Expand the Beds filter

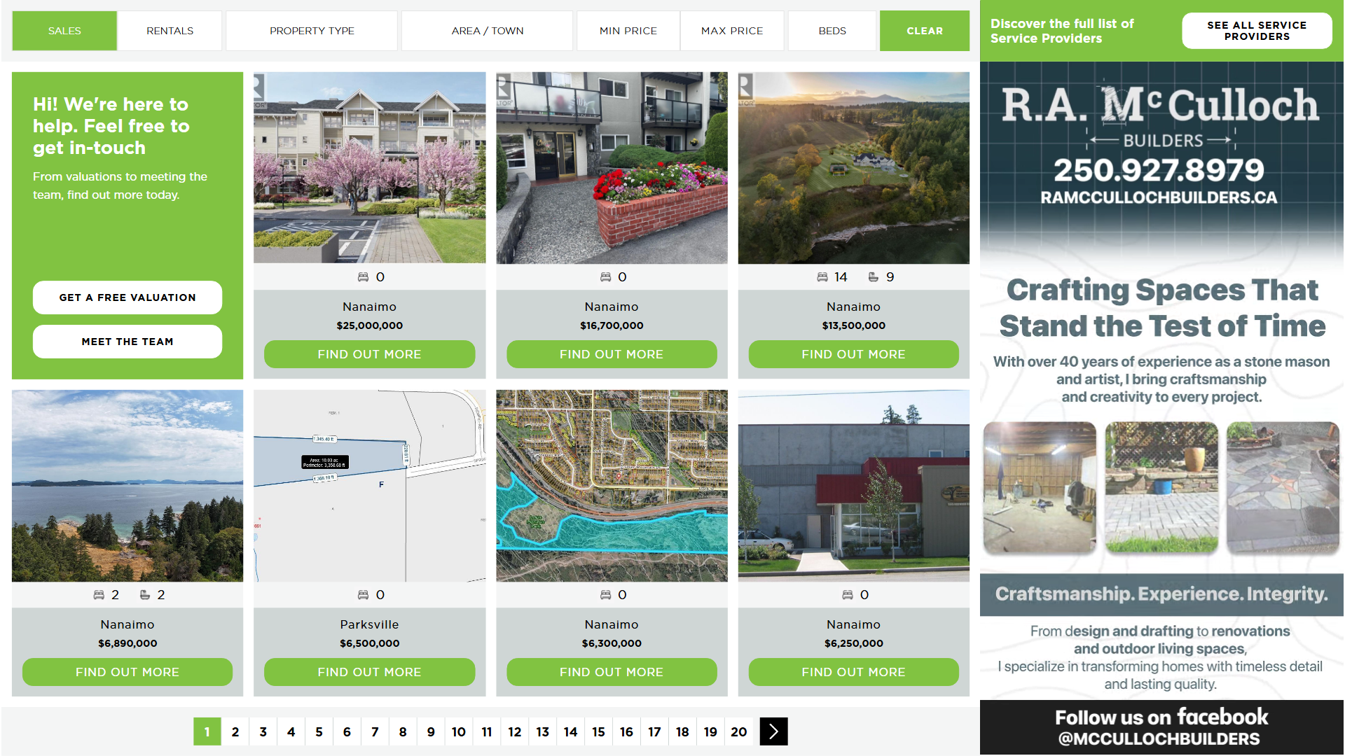click(x=832, y=31)
